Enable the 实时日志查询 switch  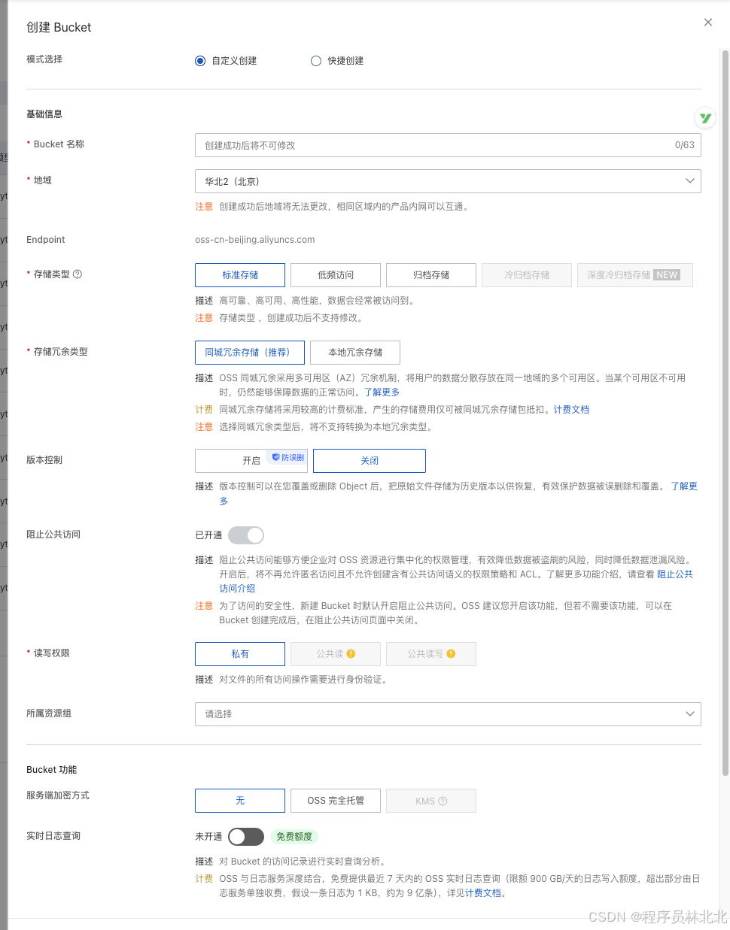[x=246, y=837]
